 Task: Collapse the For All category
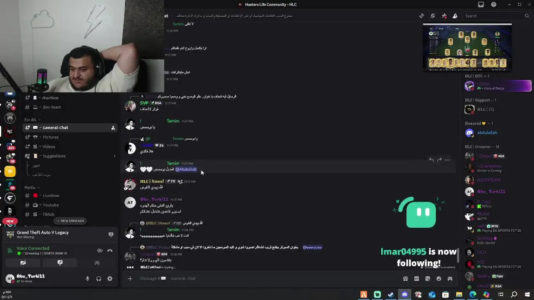(x=32, y=120)
